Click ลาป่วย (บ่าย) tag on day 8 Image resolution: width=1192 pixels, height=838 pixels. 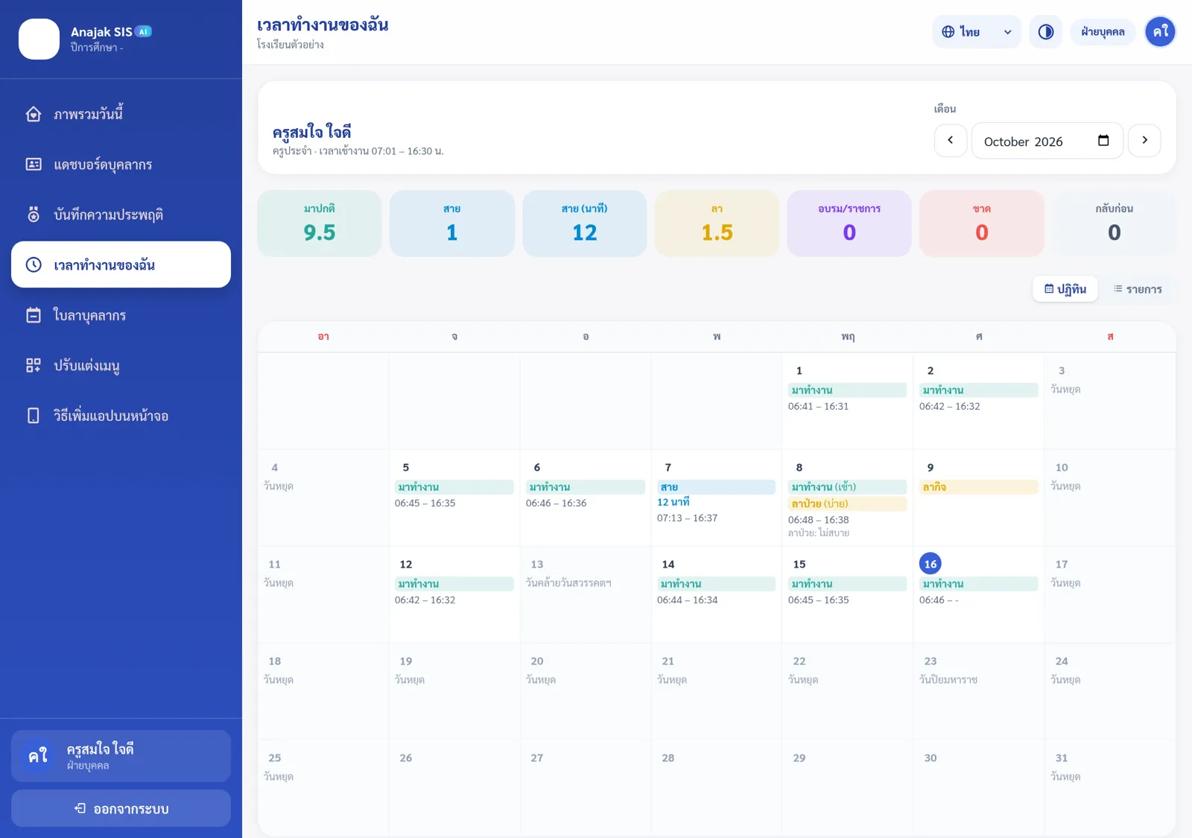click(x=847, y=504)
